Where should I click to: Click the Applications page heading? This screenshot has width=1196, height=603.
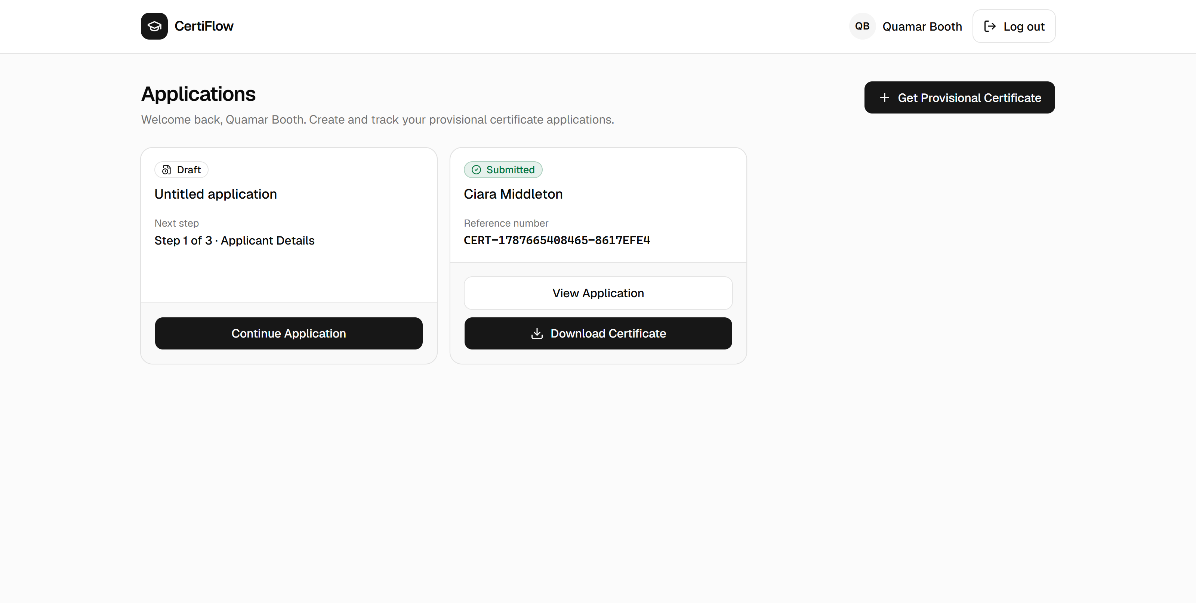[198, 94]
